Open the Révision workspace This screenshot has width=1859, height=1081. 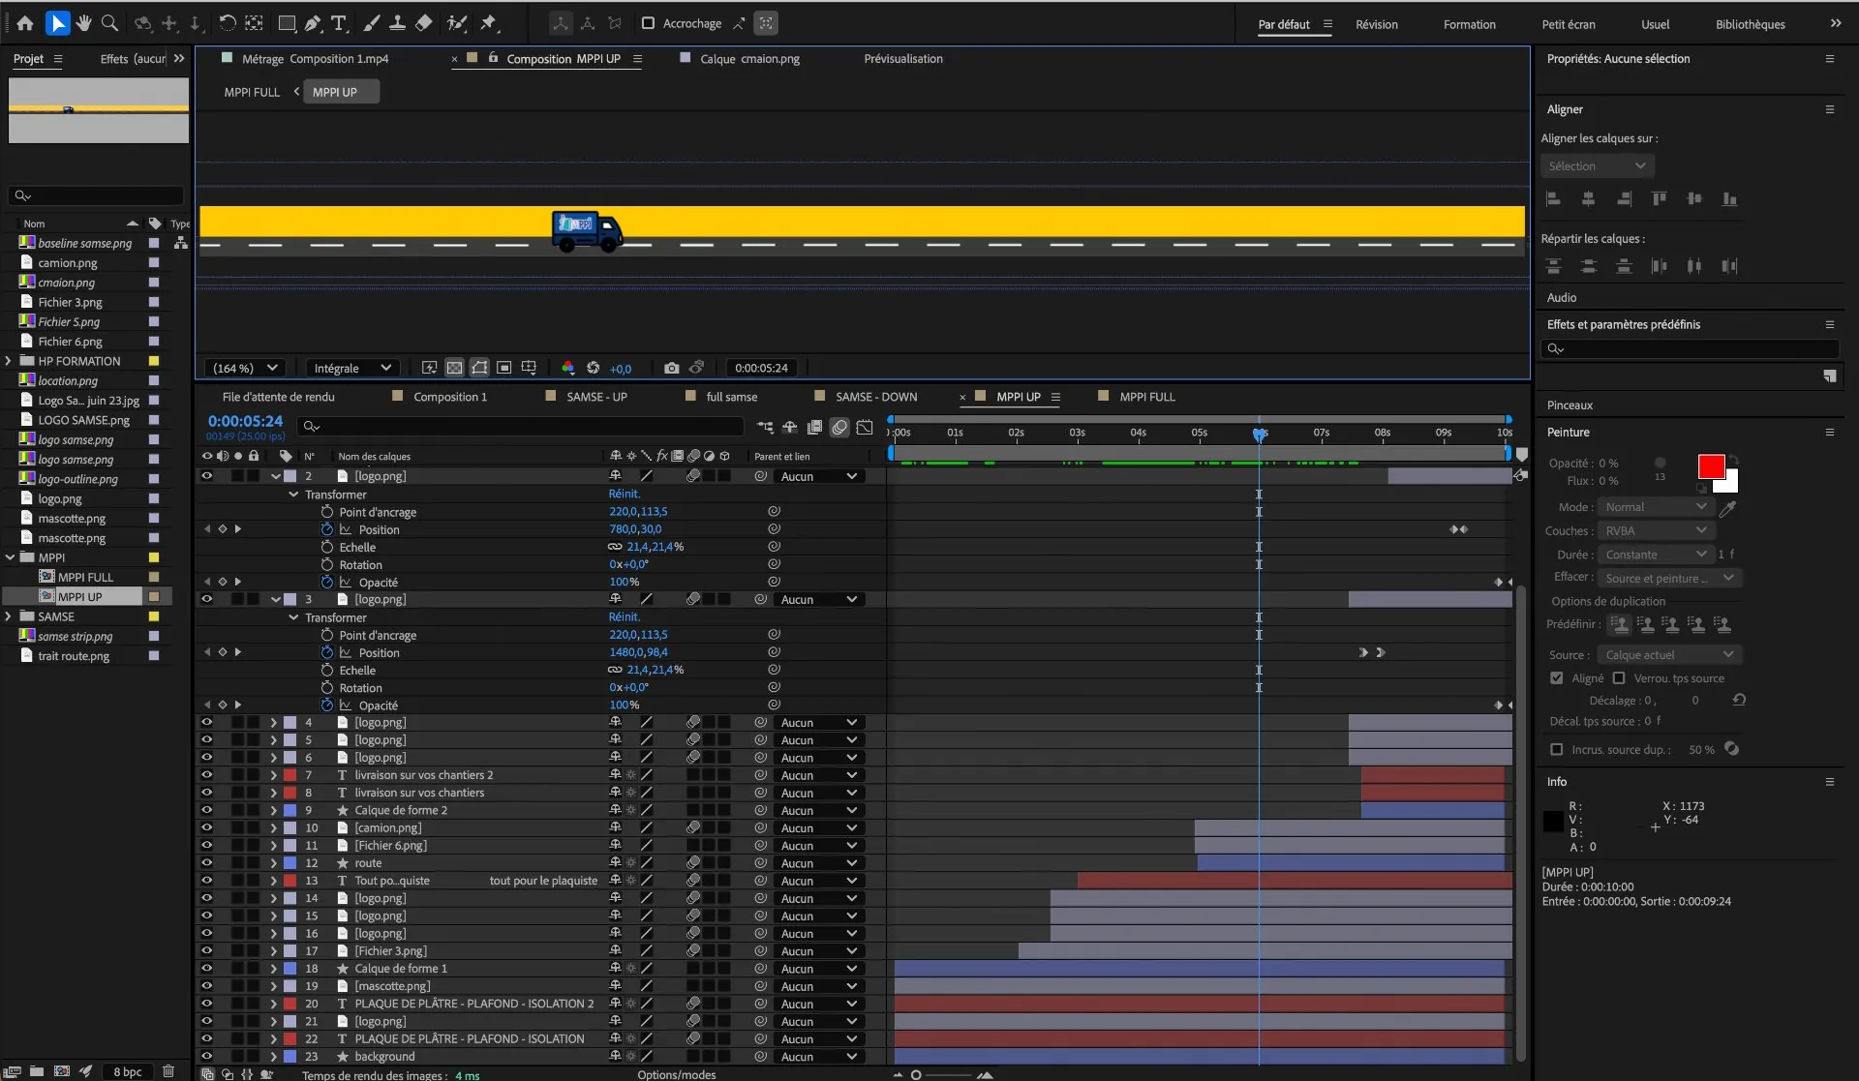click(1376, 24)
